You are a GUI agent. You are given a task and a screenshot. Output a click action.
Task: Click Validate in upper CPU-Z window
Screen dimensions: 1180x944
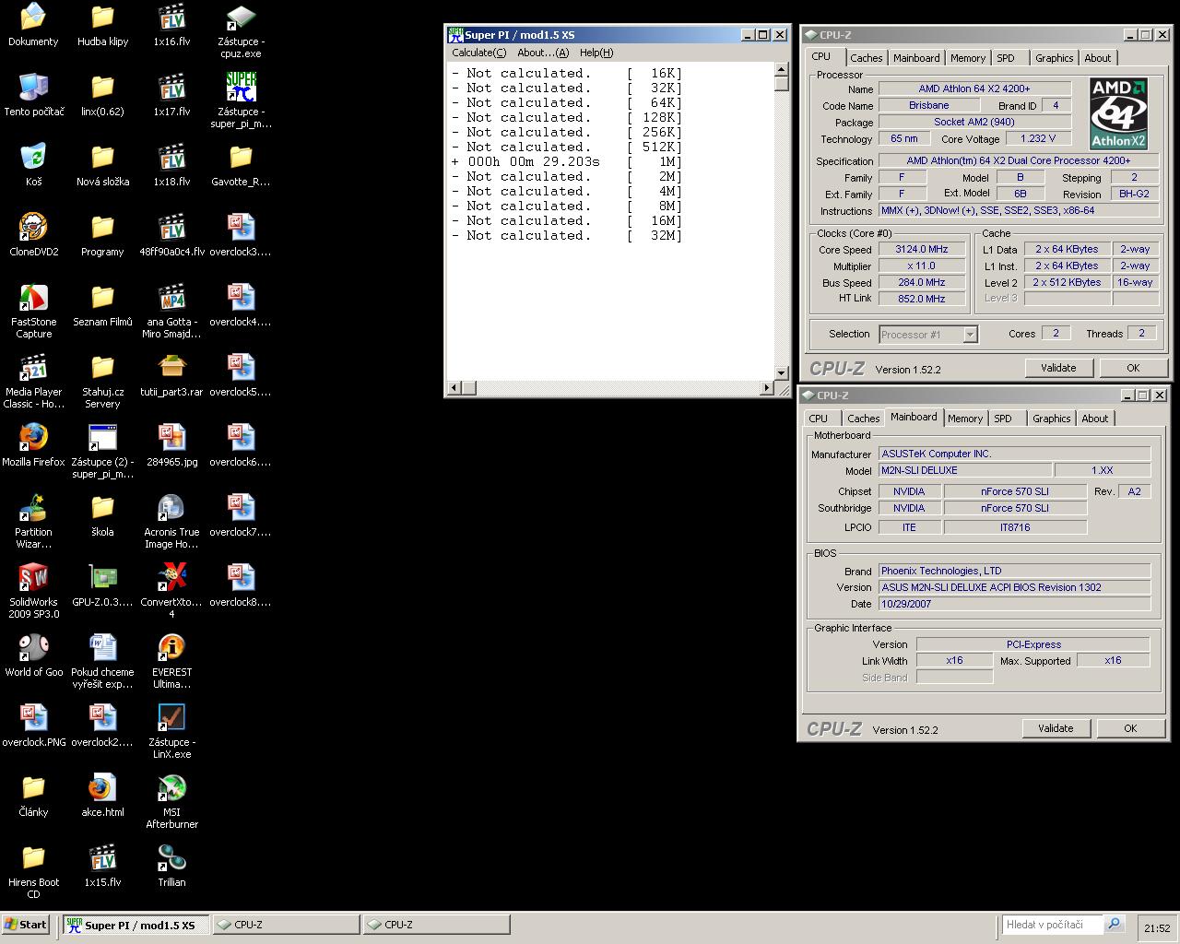click(x=1058, y=368)
